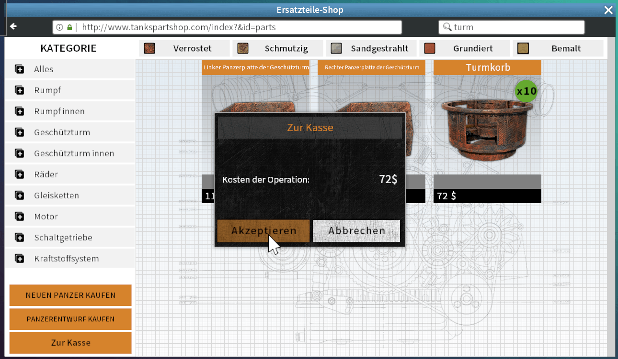Open the Schaltgetriebe category

(x=63, y=238)
